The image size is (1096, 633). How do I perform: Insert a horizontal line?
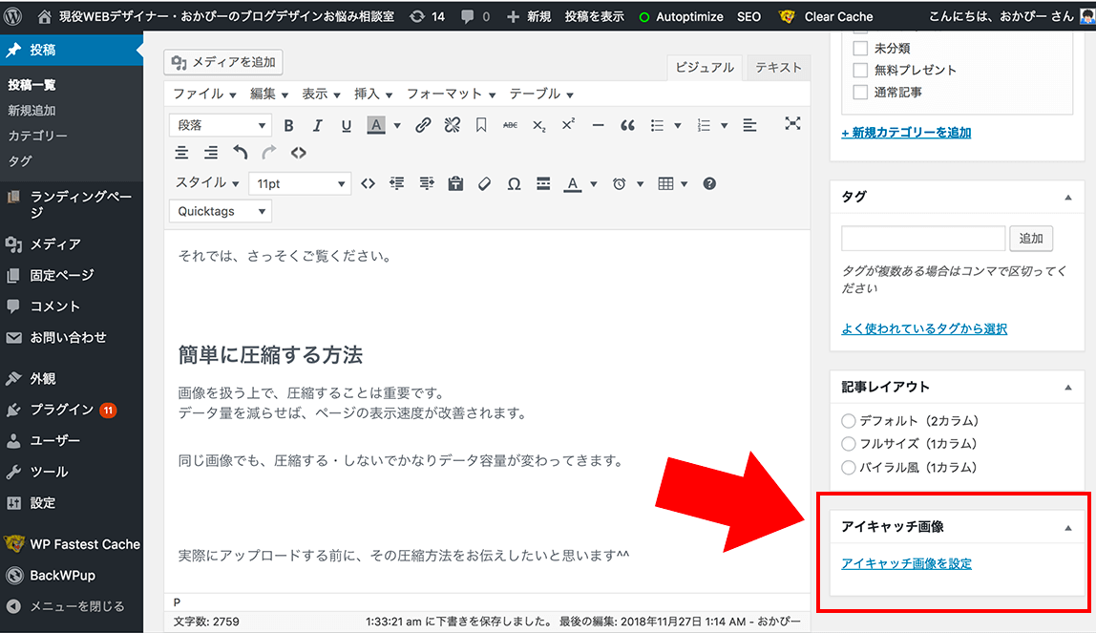[x=598, y=124]
